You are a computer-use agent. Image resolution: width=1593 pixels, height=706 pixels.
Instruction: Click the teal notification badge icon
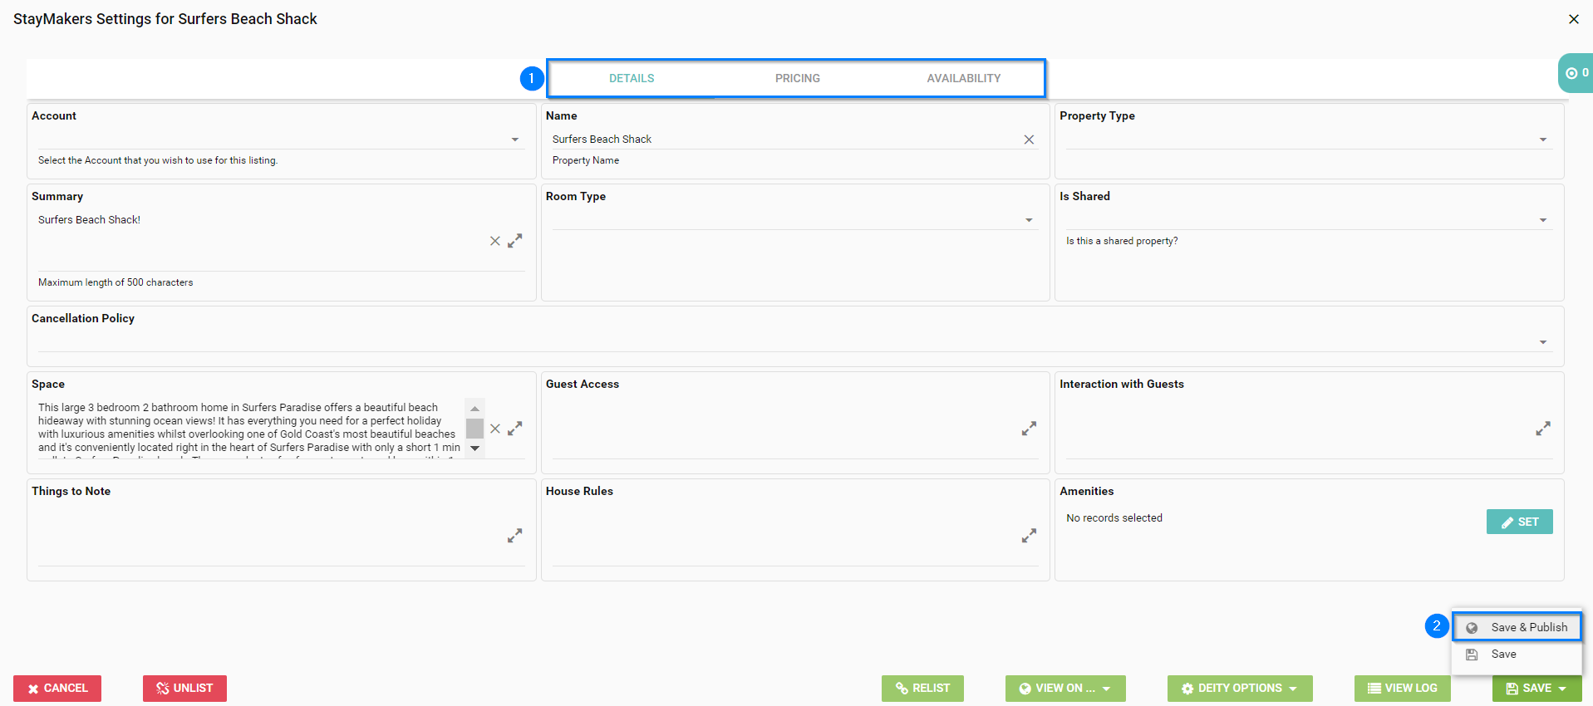point(1576,73)
